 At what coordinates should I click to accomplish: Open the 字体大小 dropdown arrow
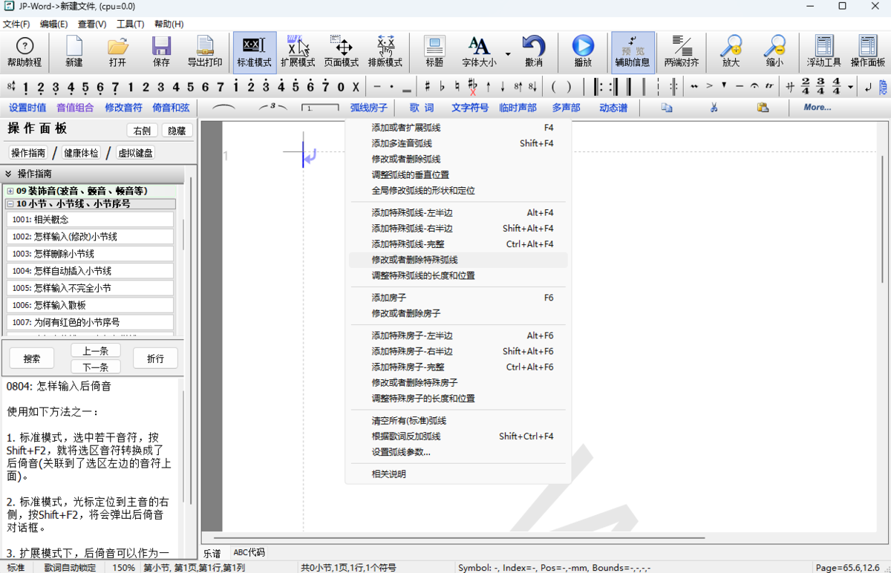click(x=508, y=53)
